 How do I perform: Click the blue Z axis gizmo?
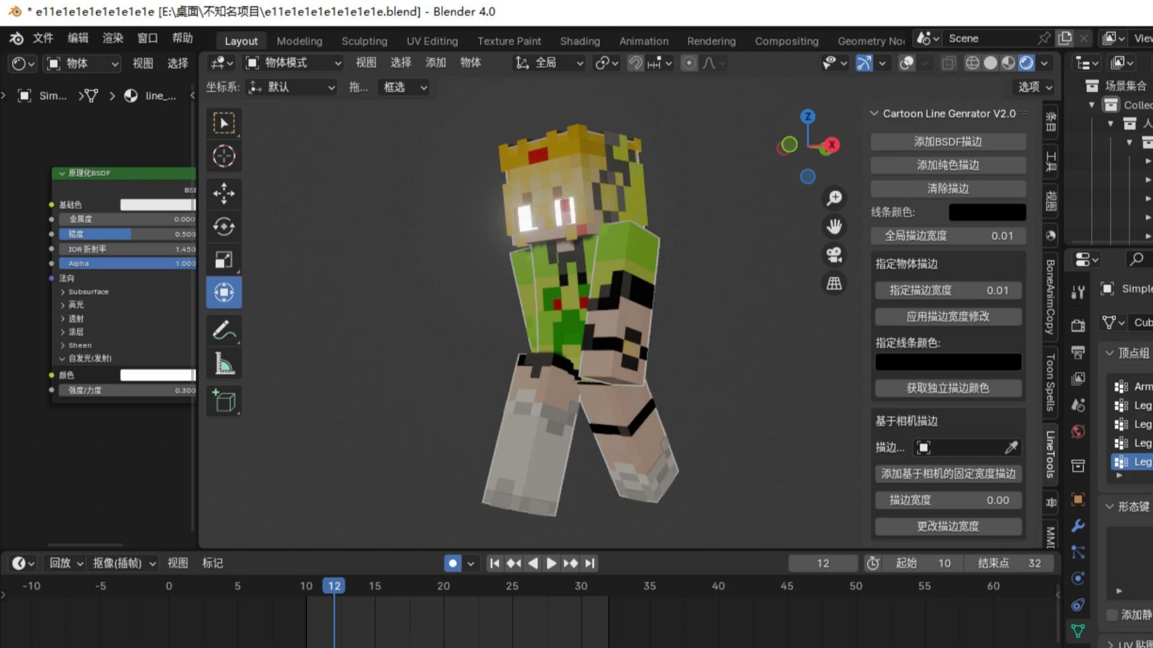(808, 116)
